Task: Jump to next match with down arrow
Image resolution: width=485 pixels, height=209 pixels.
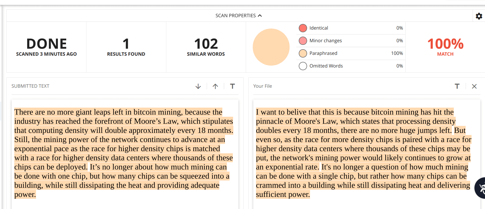Action: point(198,86)
